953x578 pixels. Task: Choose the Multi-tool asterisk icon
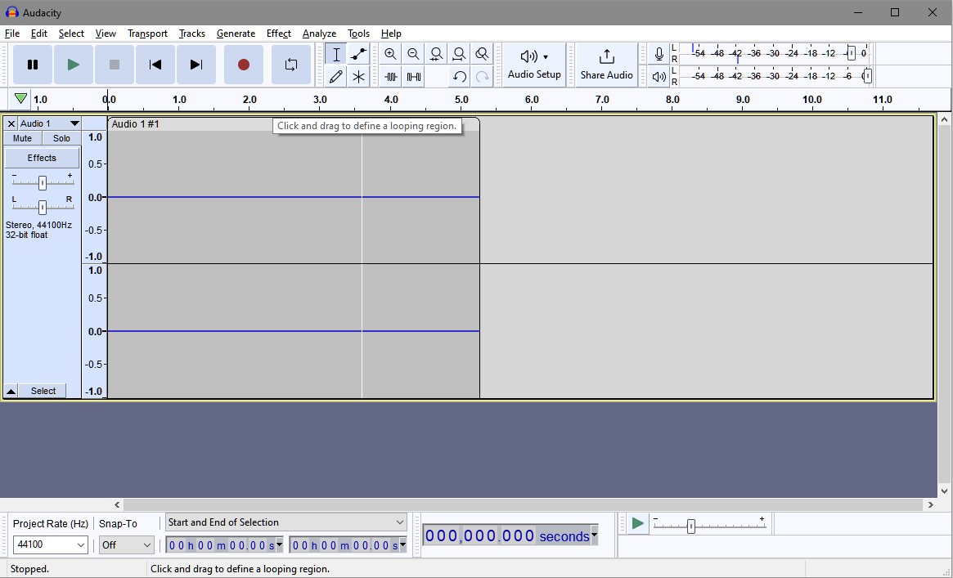pos(358,77)
